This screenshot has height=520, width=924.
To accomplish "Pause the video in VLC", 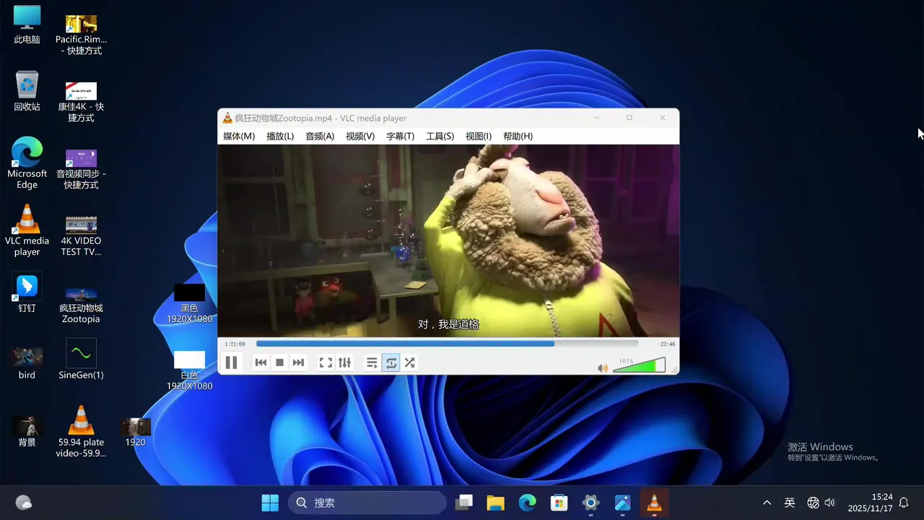I will pos(231,363).
